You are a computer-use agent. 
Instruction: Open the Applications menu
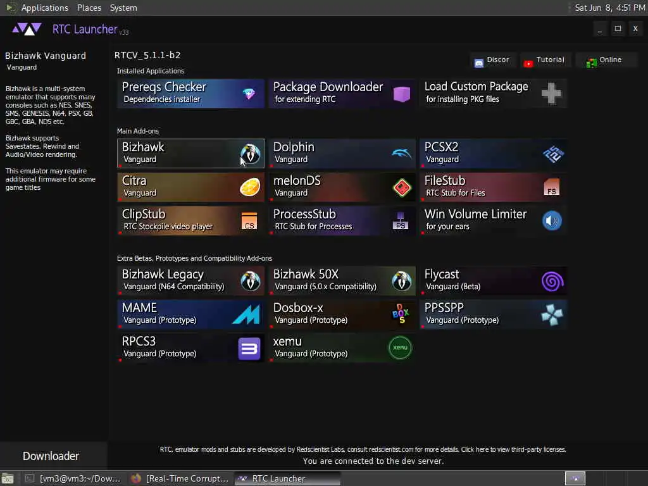(x=45, y=8)
